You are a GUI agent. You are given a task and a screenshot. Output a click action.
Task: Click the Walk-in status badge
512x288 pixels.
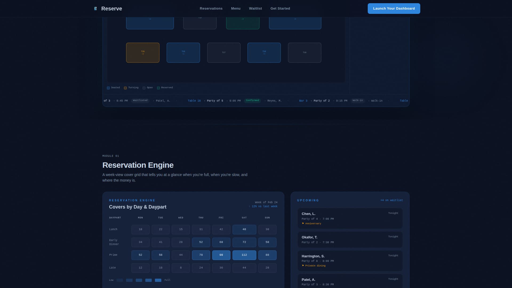[x=358, y=101]
